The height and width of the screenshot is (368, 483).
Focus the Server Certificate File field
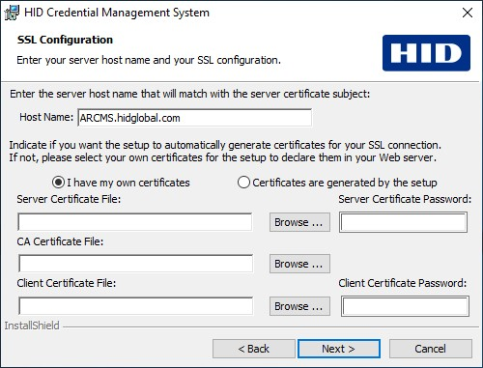click(x=135, y=222)
